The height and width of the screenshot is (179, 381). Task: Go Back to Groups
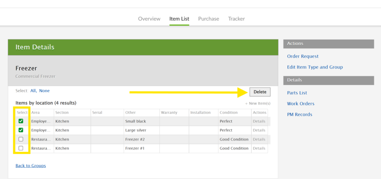coord(31,166)
